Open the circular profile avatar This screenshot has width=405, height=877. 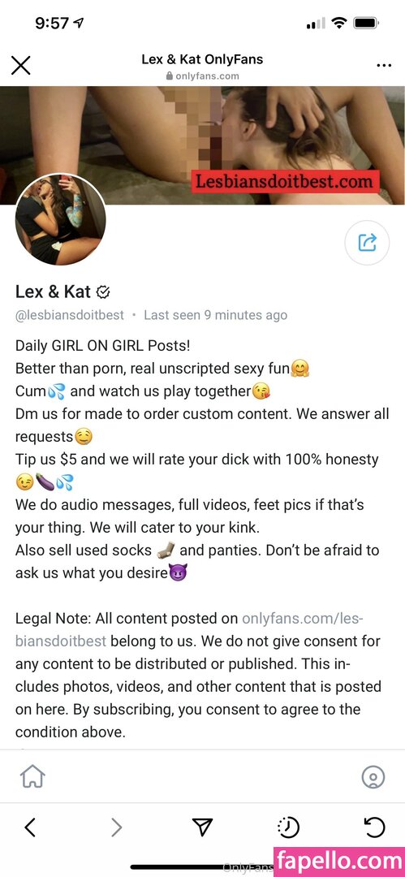click(x=60, y=219)
